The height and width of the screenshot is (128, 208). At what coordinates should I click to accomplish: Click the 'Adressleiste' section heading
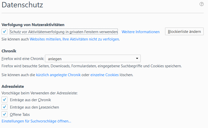click(x=13, y=87)
